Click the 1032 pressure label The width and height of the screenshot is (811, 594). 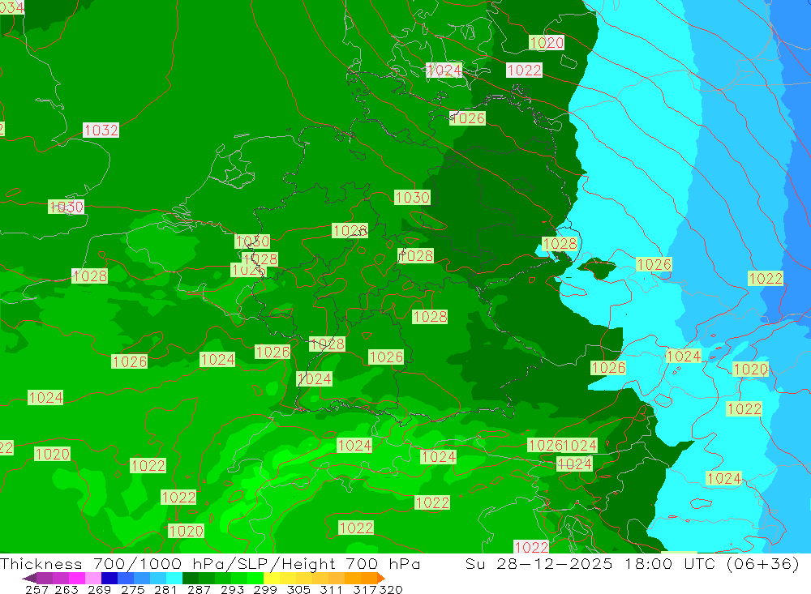101,130
